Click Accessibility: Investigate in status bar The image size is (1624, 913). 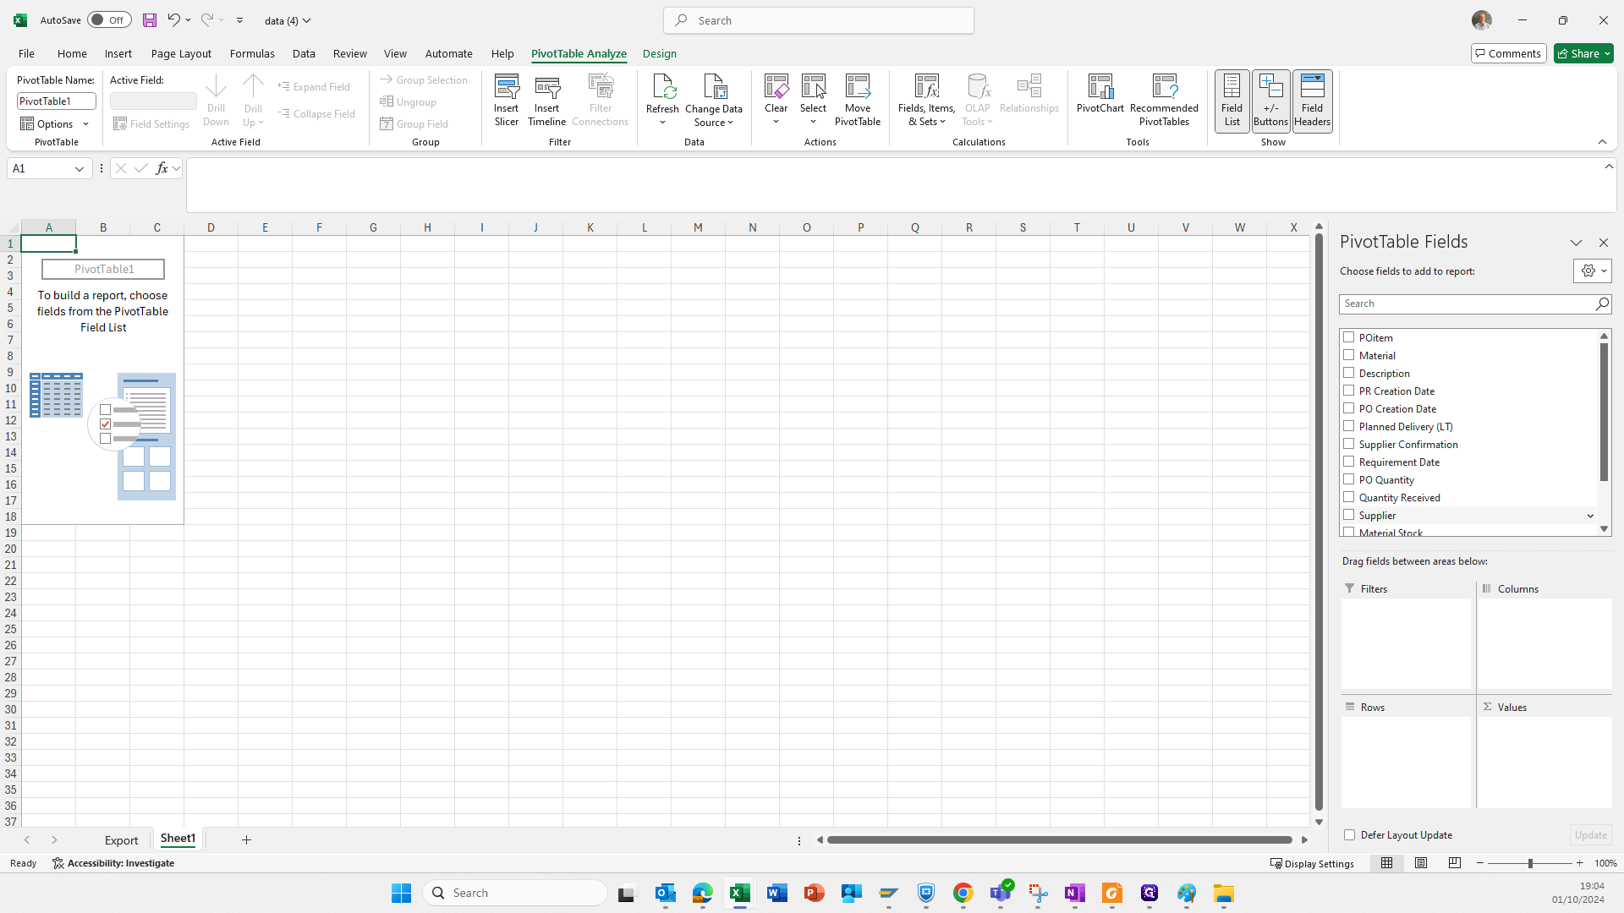[113, 863]
